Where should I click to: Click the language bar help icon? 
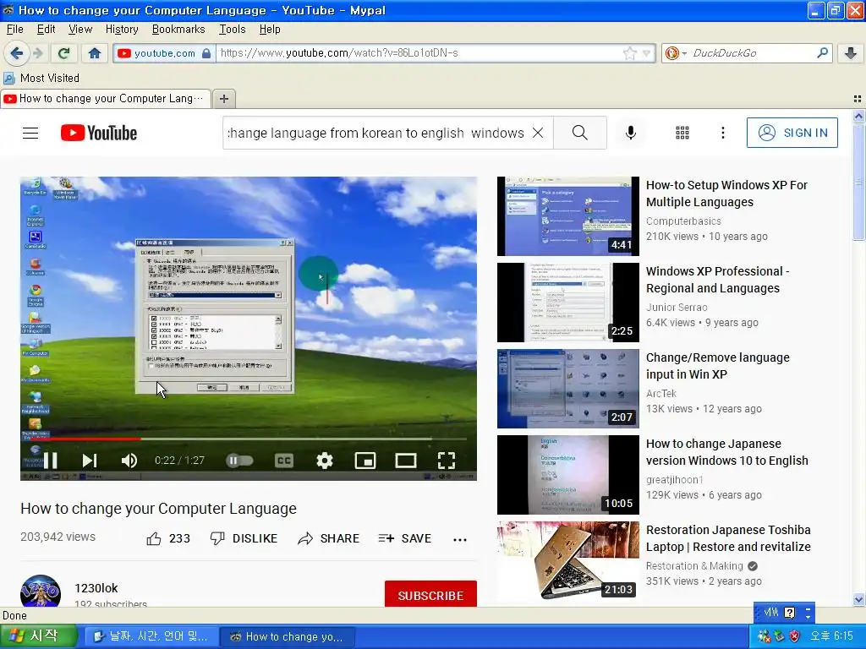pyautogui.click(x=790, y=613)
